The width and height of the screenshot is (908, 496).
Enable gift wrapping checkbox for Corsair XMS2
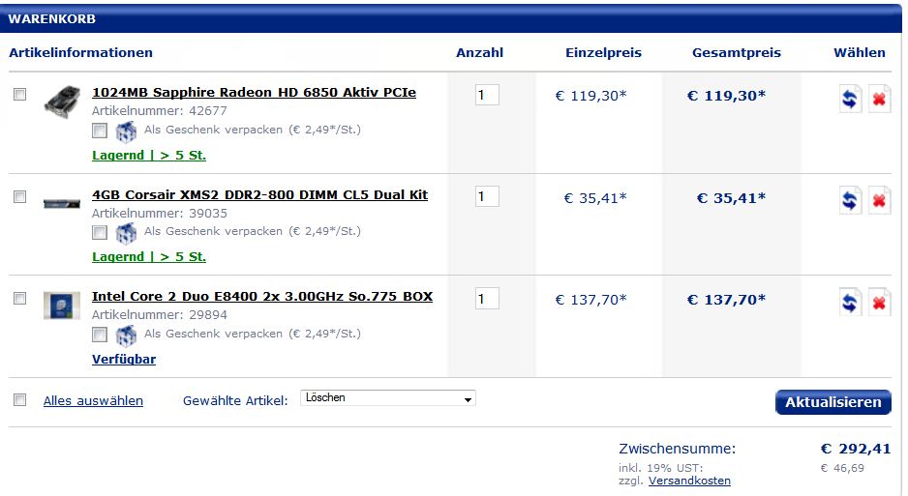[x=100, y=232]
